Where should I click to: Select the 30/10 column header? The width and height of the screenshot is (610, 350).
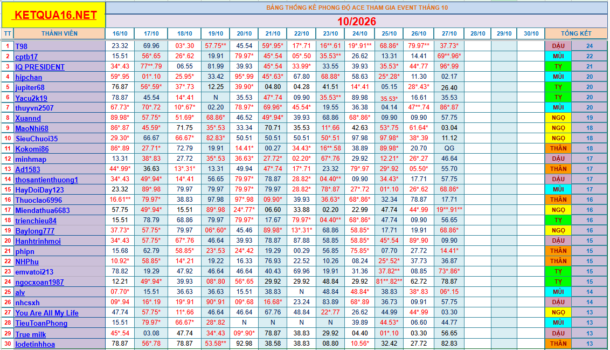pos(531,33)
